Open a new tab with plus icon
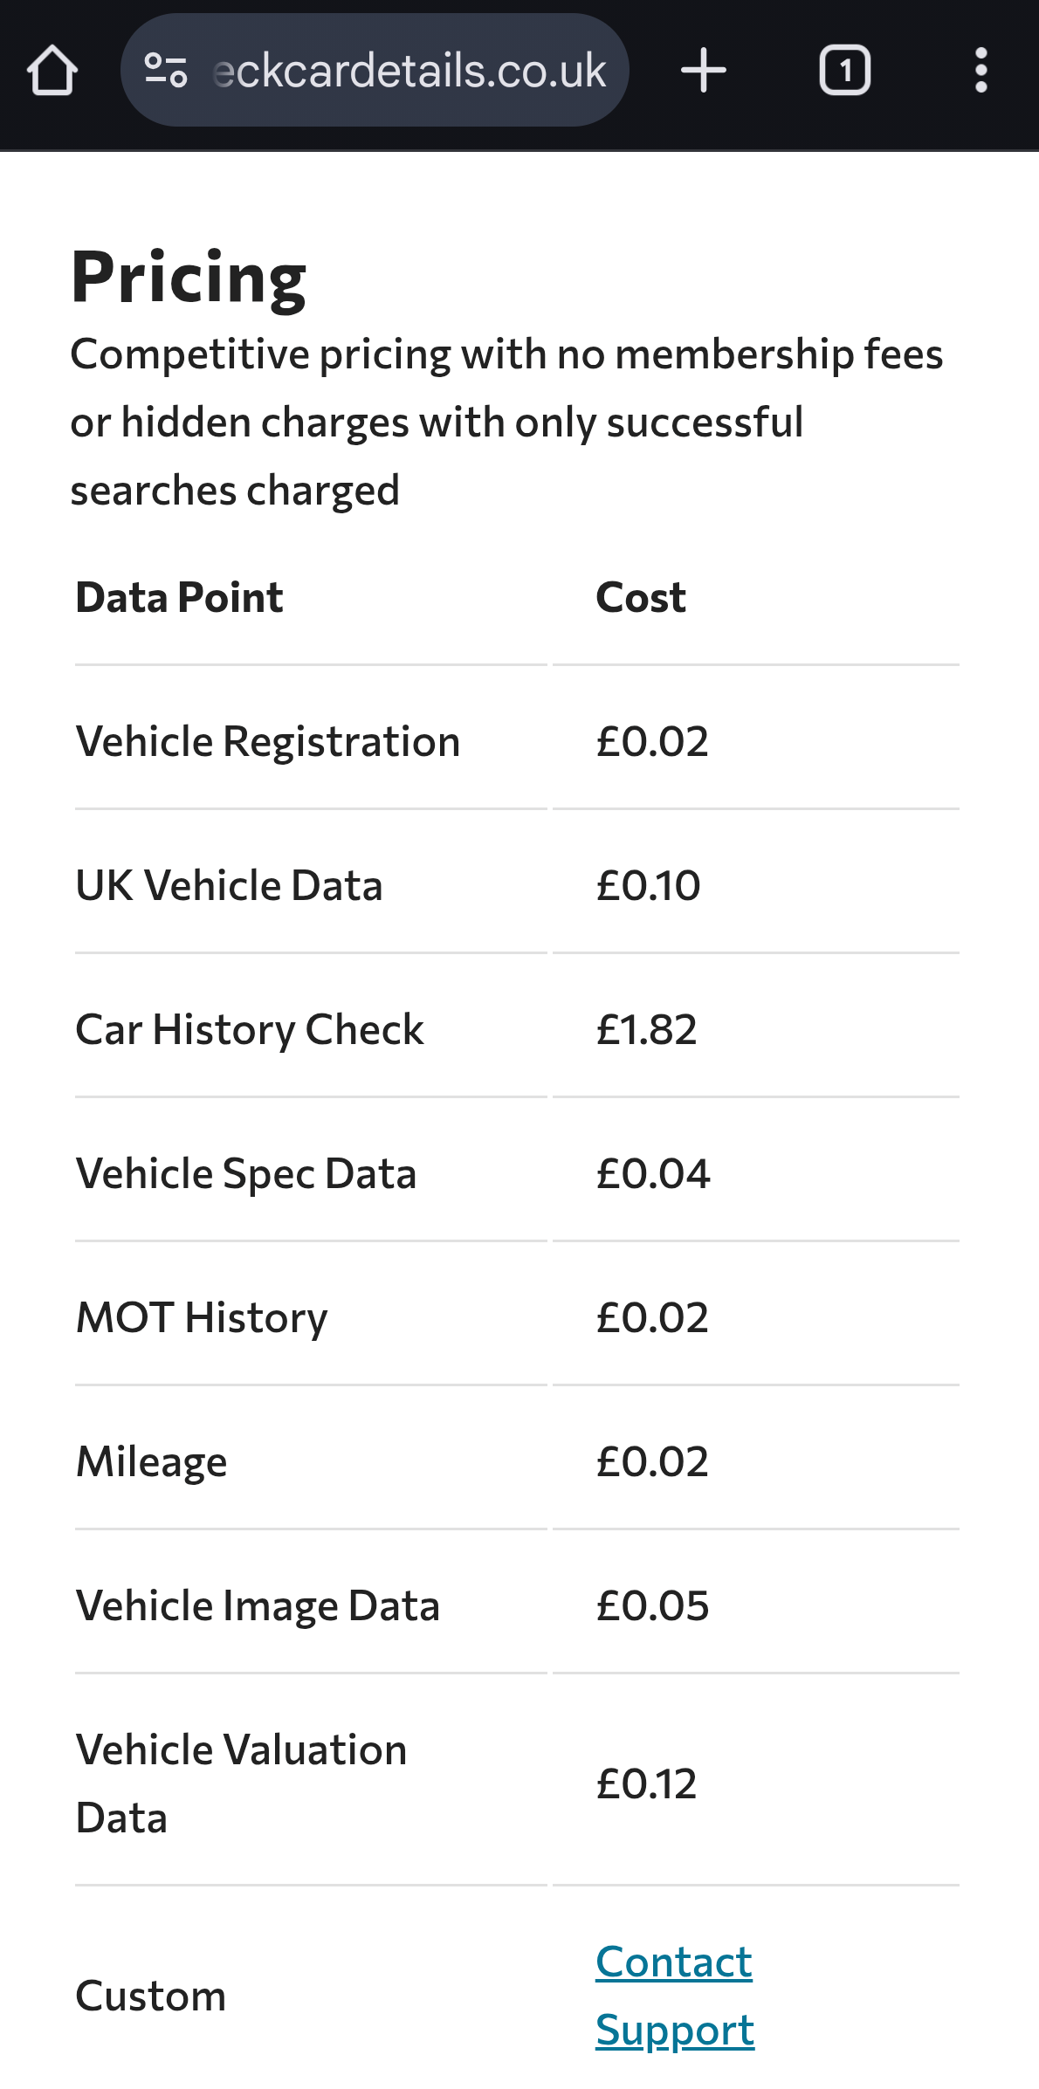 (x=704, y=71)
